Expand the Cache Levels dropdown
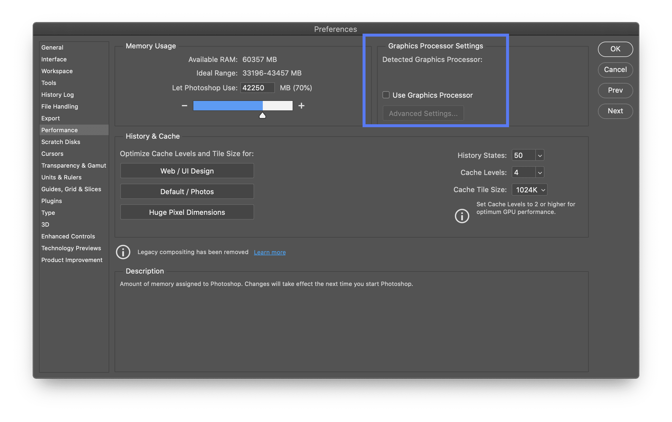Screen dimensions: 672x422 540,172
